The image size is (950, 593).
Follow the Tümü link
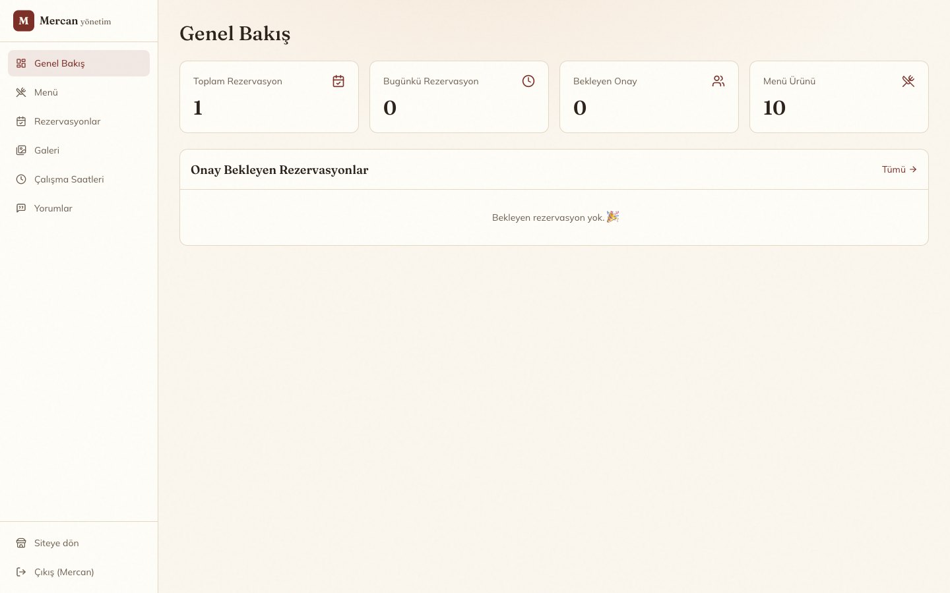(899, 169)
